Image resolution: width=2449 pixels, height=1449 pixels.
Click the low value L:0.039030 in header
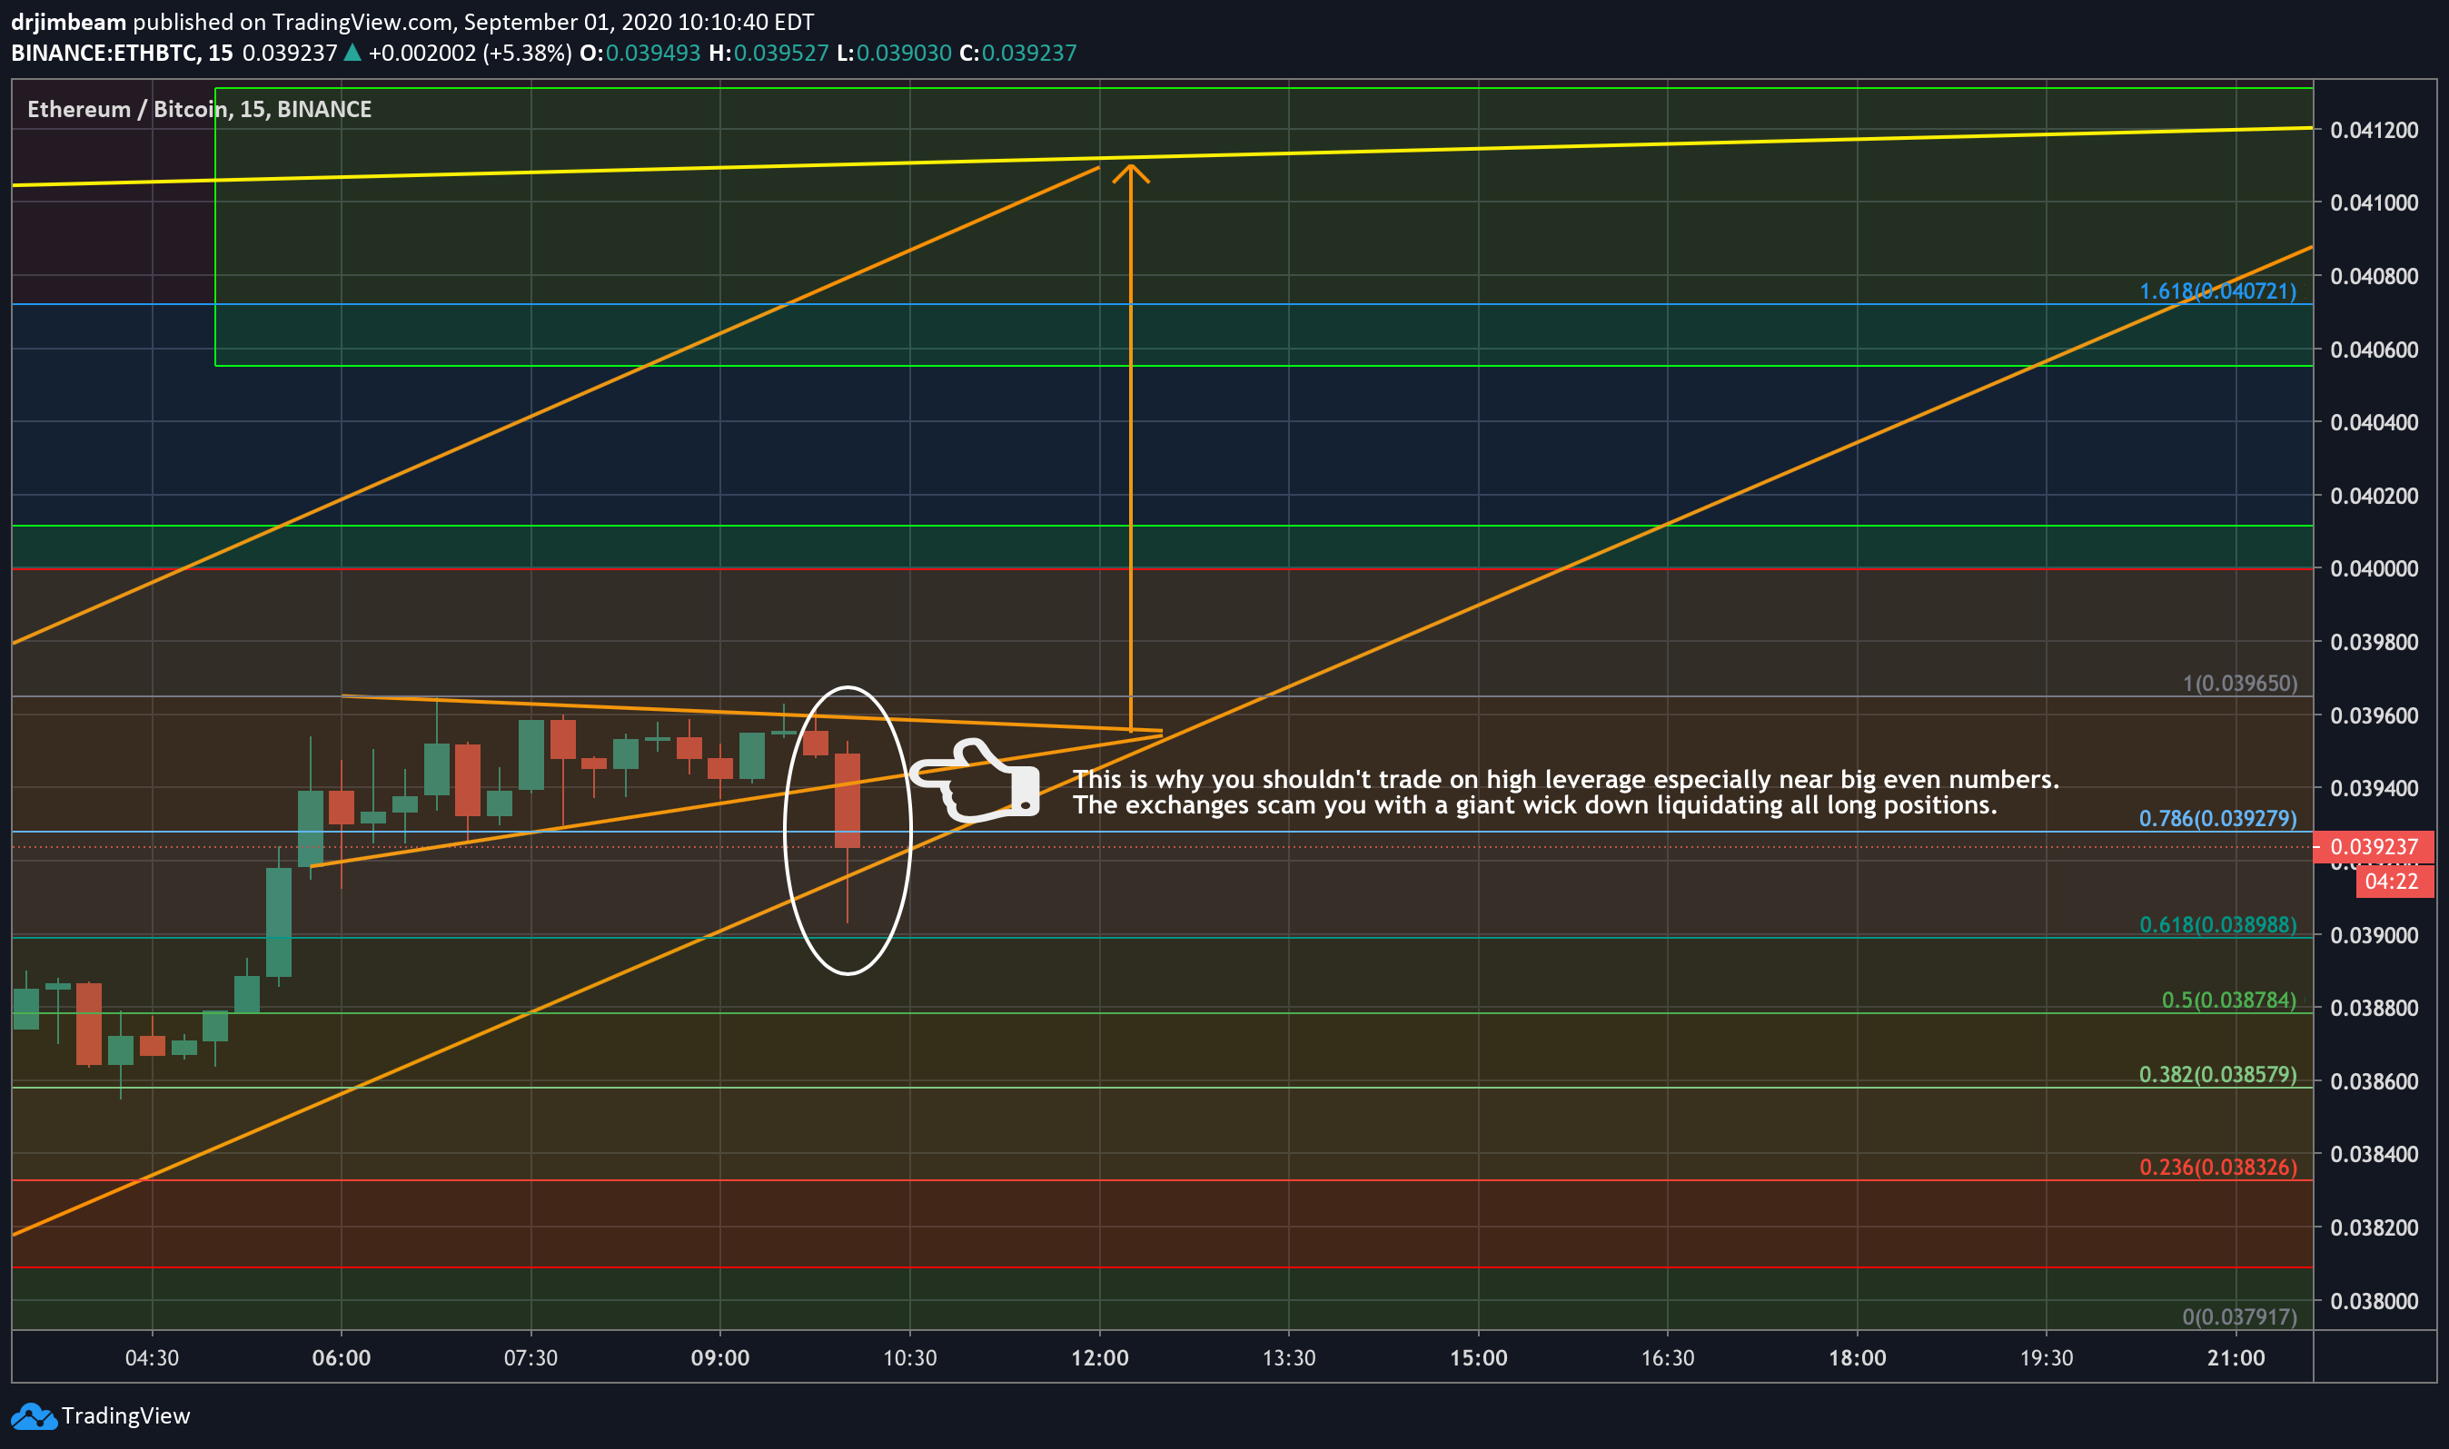894,53
